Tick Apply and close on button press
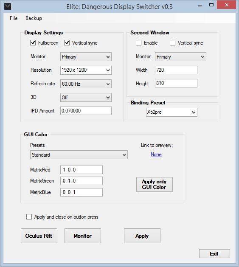Screen dimensions: 239x267 pos(29,217)
